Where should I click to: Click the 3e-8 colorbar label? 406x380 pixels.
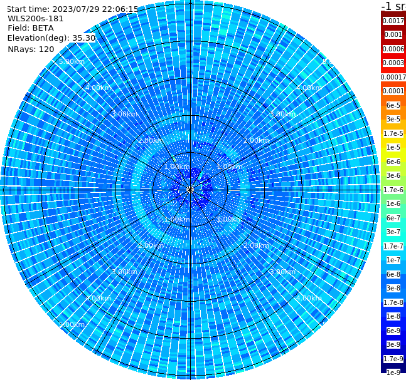[393, 288]
